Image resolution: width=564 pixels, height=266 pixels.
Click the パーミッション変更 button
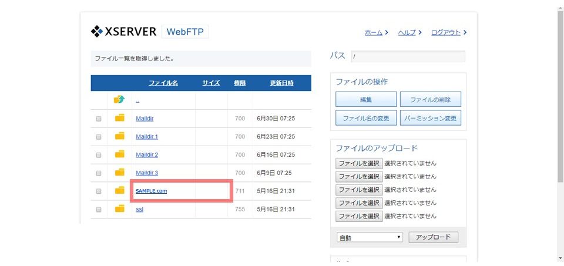click(431, 118)
